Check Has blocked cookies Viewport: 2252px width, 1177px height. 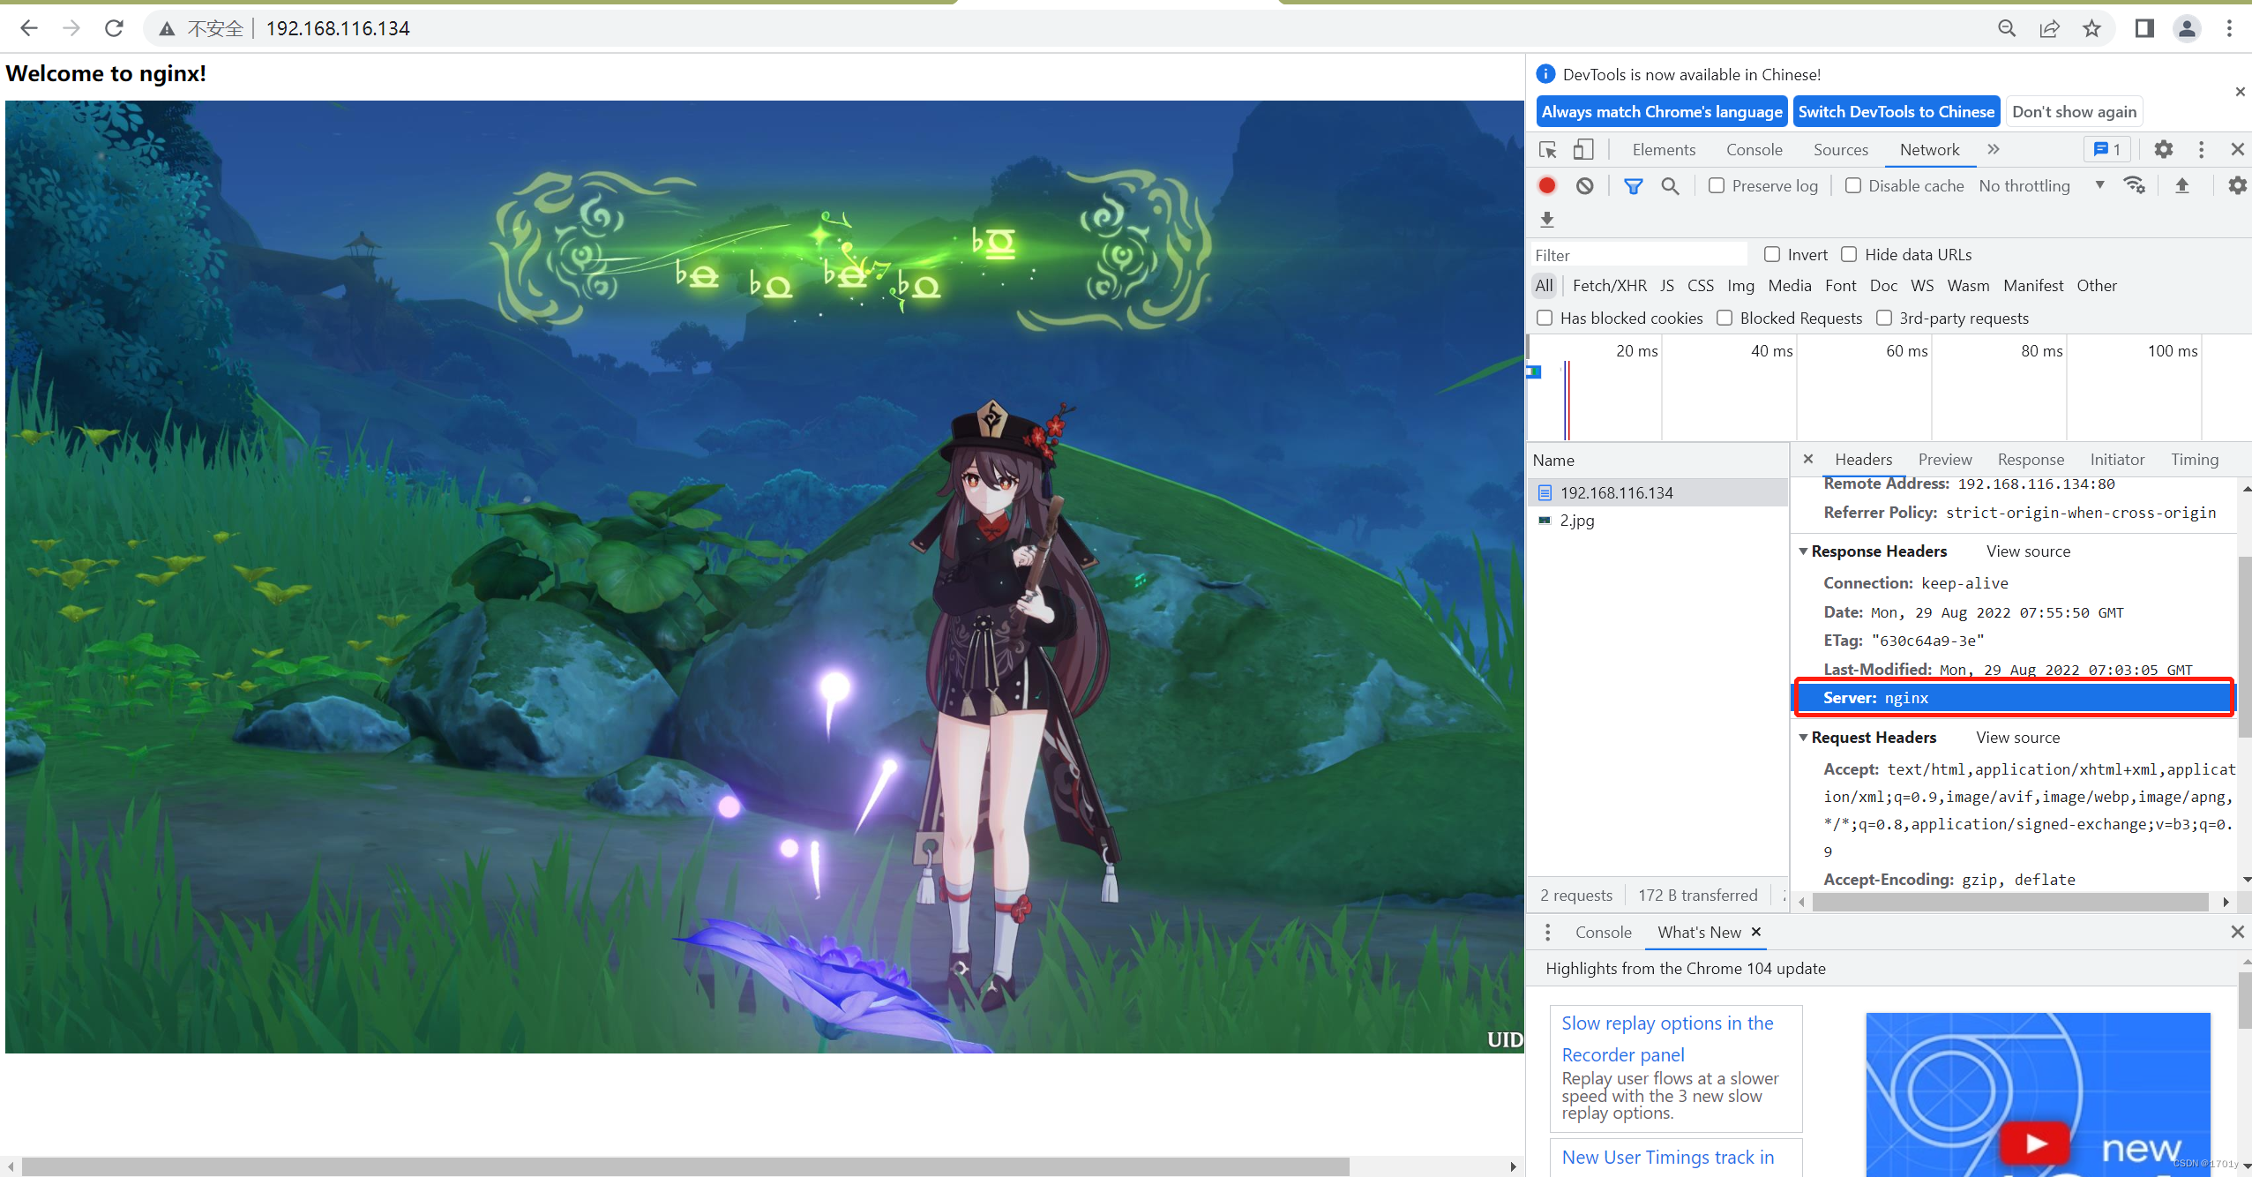pyautogui.click(x=1545, y=318)
